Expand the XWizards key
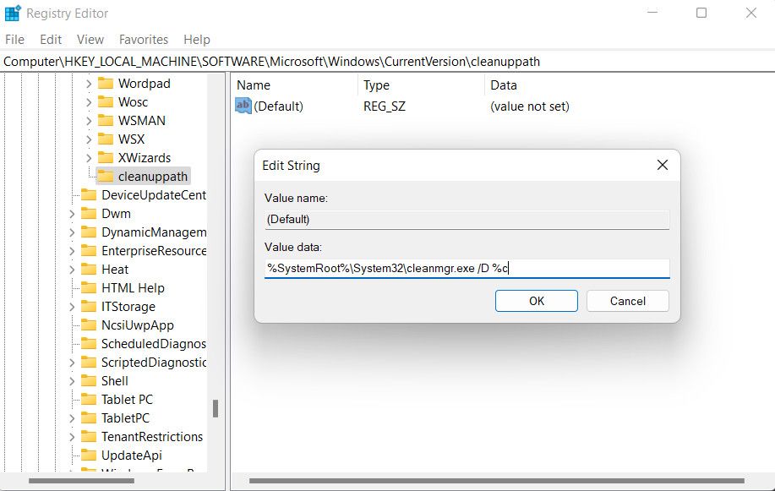 pyautogui.click(x=89, y=157)
